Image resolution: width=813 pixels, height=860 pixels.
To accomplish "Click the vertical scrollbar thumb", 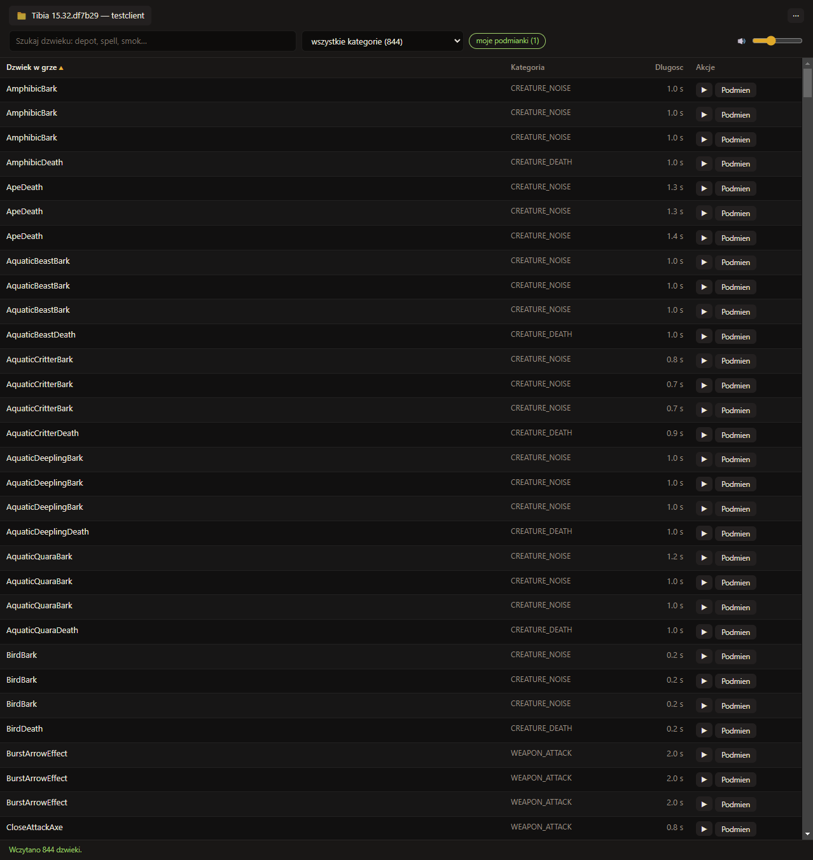I will (807, 83).
